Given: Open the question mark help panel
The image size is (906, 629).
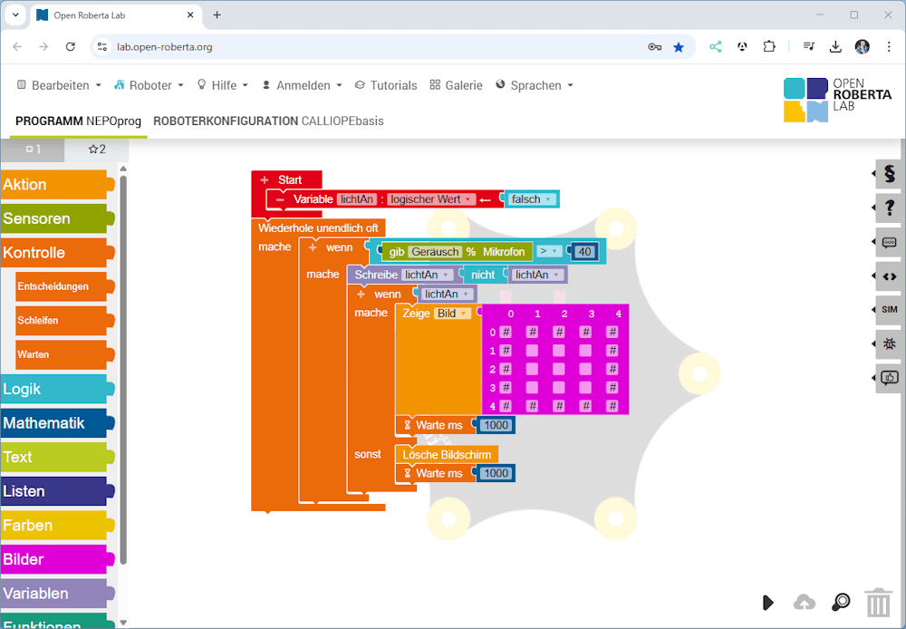Looking at the screenshot, I should point(889,208).
